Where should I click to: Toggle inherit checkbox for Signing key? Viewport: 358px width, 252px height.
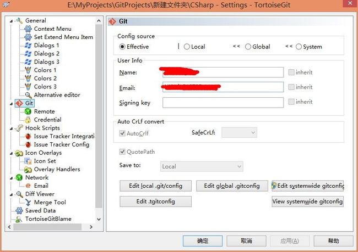tap(291, 102)
